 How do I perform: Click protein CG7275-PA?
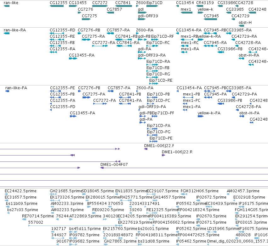(x=86, y=97)
